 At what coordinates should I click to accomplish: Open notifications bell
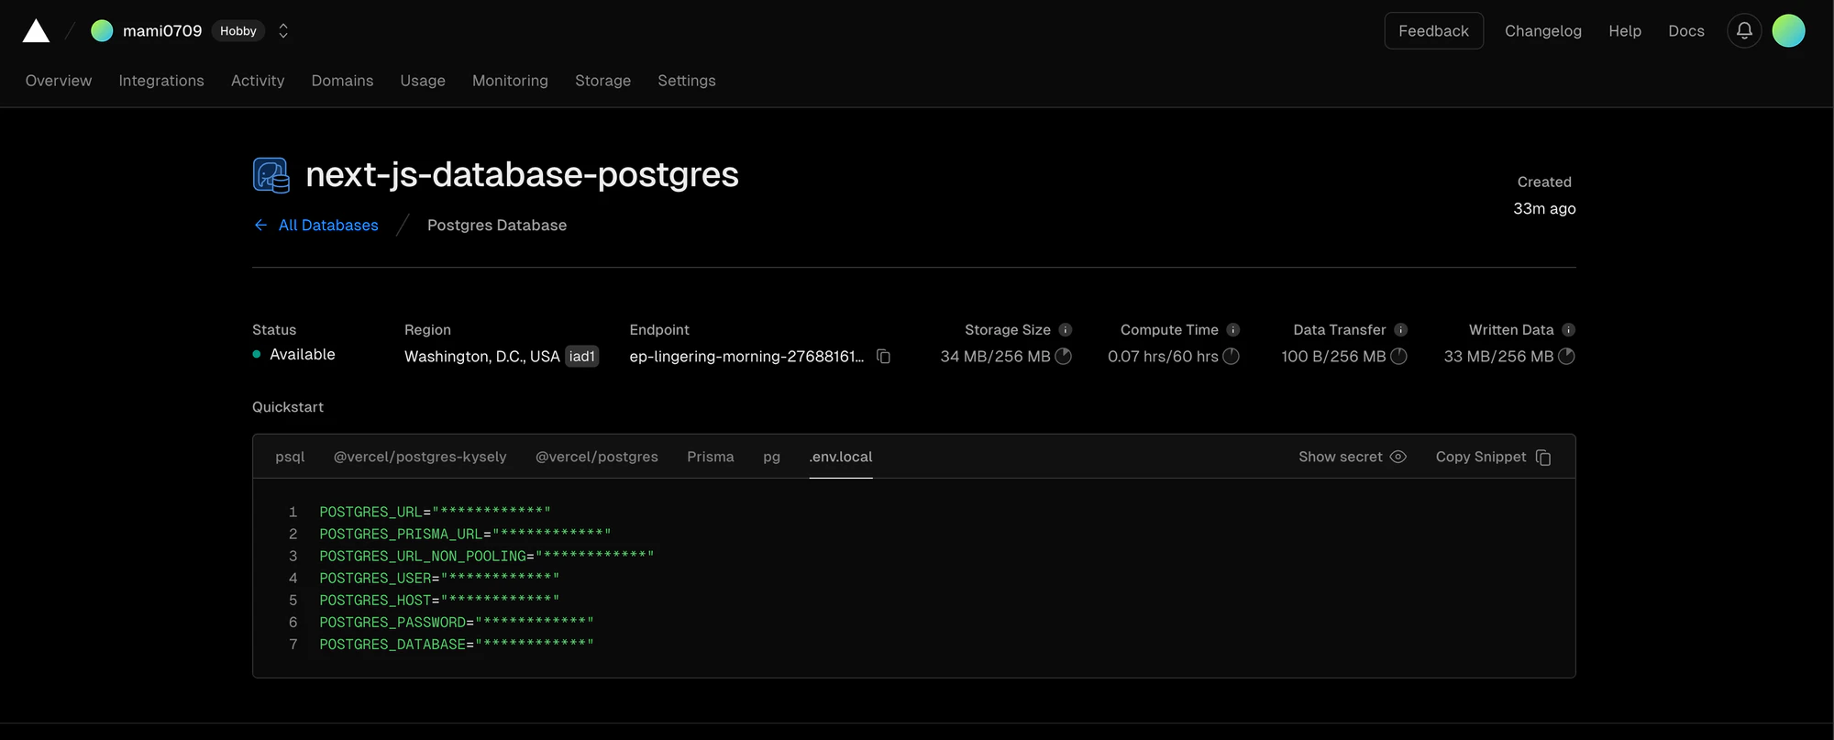coord(1744,30)
